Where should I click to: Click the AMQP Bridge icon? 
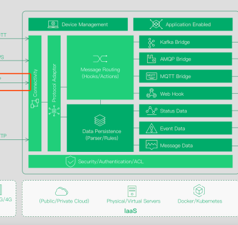tap(152, 59)
